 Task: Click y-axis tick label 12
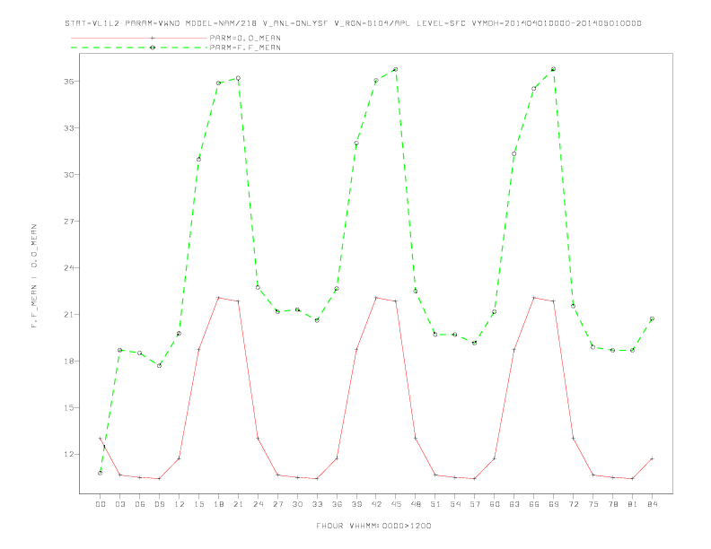pos(69,454)
